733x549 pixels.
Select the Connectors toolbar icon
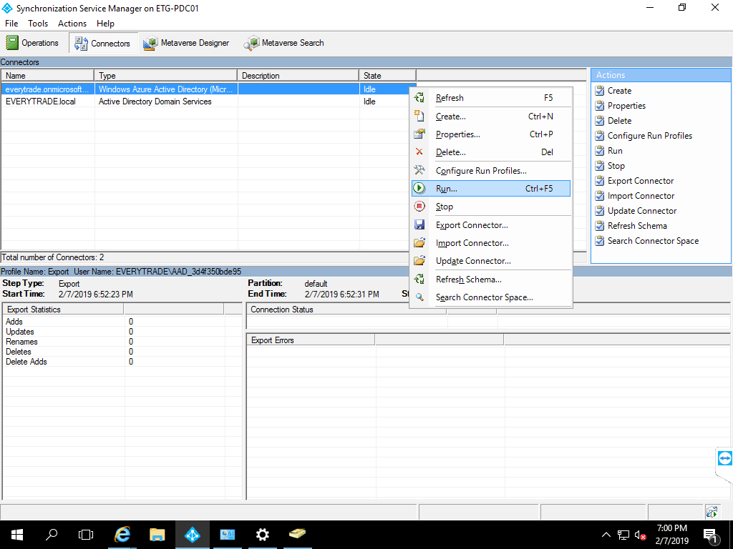81,44
